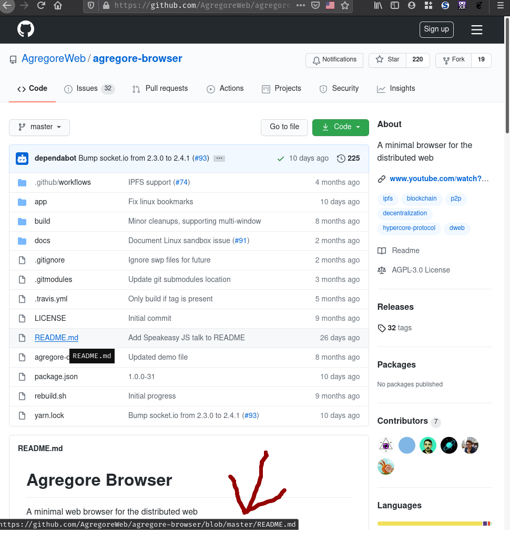Image resolution: width=510 pixels, height=533 pixels.
Task: Click the notifications bell icon
Action: 317,60
